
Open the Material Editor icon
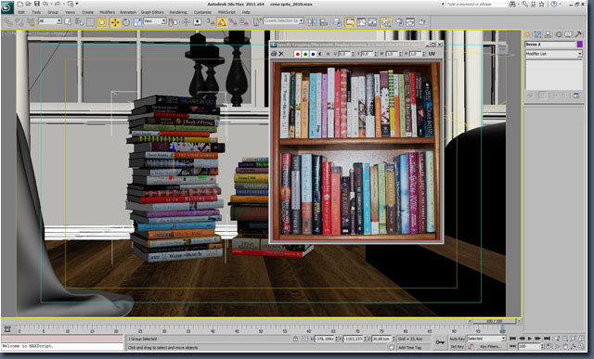click(386, 22)
